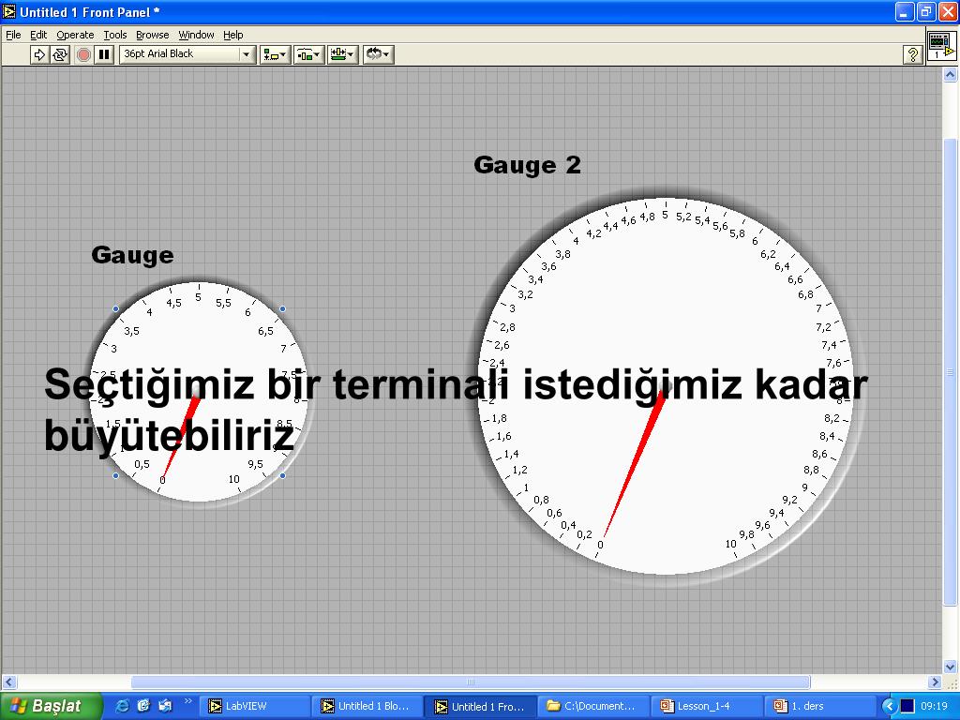
Task: Click the VI icon pane at top right
Action: click(x=941, y=45)
